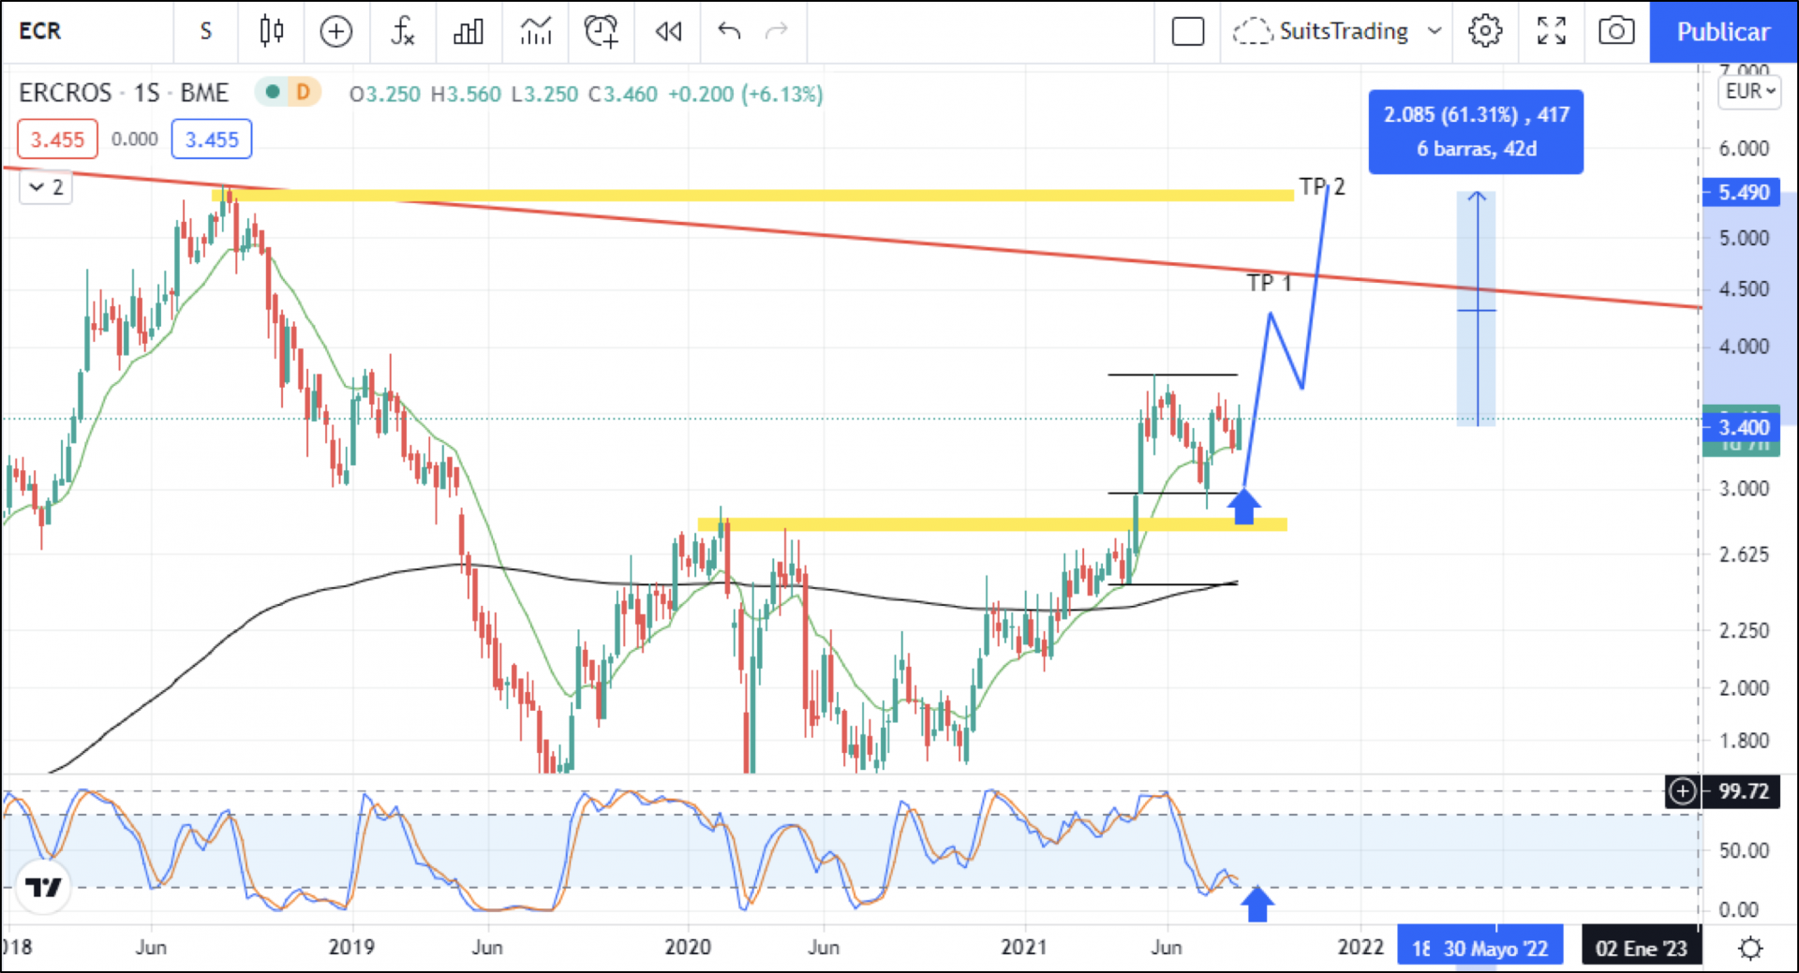The width and height of the screenshot is (1799, 973).
Task: Open the EUR currency dropdown
Action: click(1748, 92)
